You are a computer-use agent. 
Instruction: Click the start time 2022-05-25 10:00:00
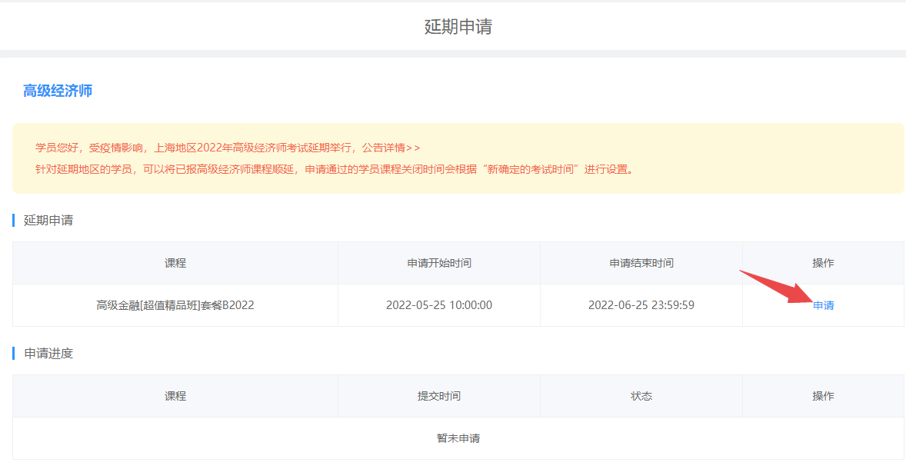pyautogui.click(x=439, y=305)
